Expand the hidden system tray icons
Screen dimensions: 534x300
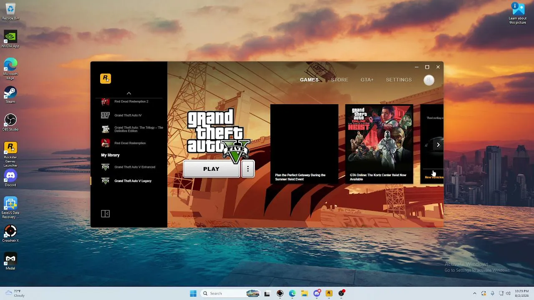click(474, 293)
